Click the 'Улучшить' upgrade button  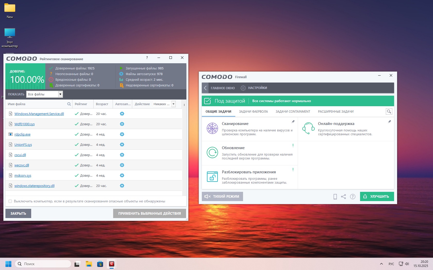377,196
